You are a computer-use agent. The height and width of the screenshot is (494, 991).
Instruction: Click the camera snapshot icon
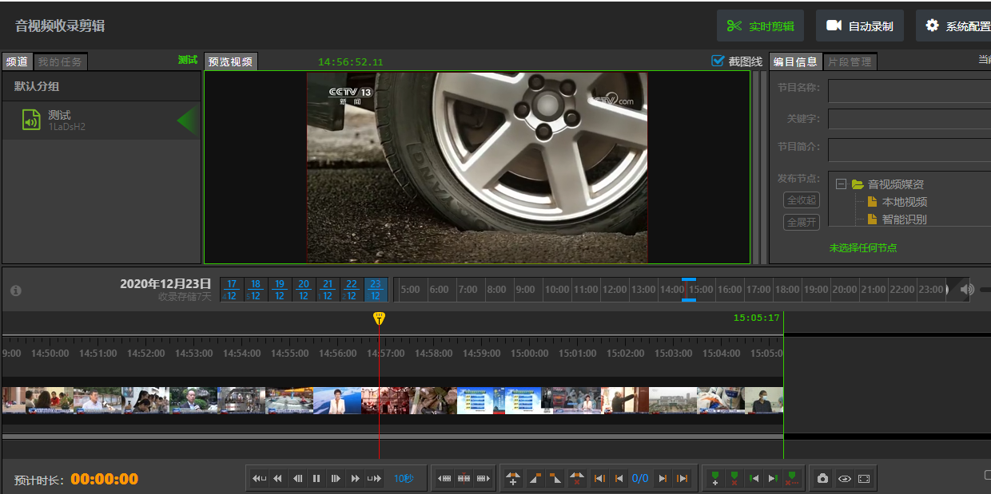coord(822,479)
